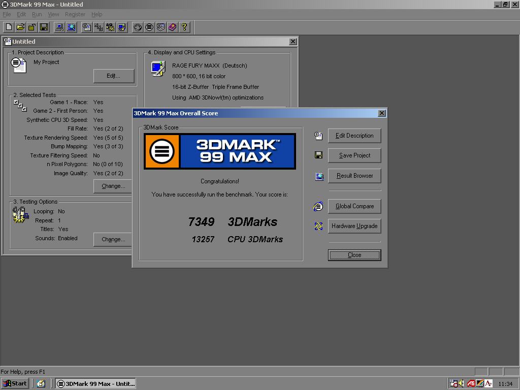The width and height of the screenshot is (520, 390).
Task: Close the Untitled project window with X
Action: point(293,42)
